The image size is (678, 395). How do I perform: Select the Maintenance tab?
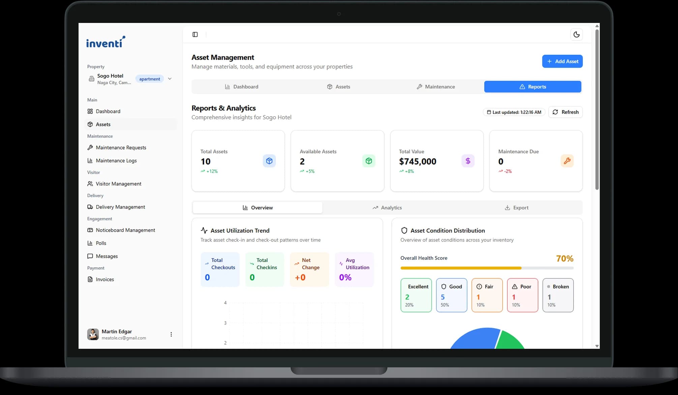(435, 87)
